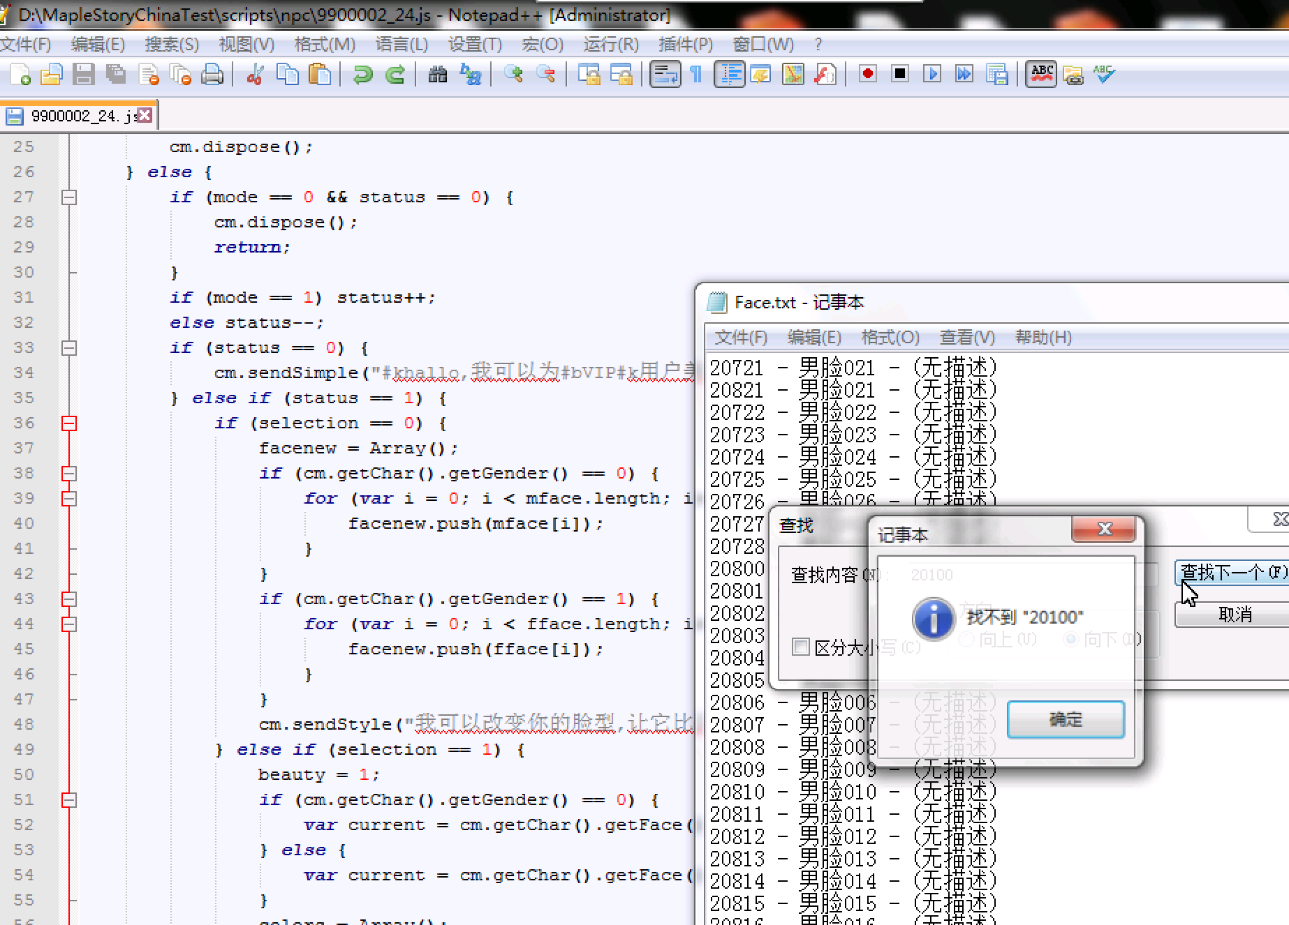The image size is (1289, 925).
Task: Run the macro multiple times icon
Action: click(964, 74)
